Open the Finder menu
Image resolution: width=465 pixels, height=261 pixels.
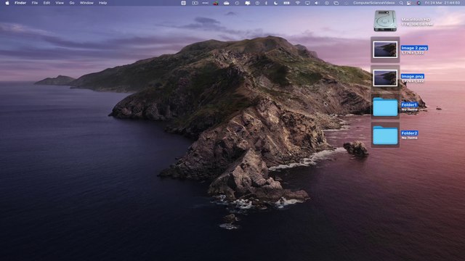20,3
